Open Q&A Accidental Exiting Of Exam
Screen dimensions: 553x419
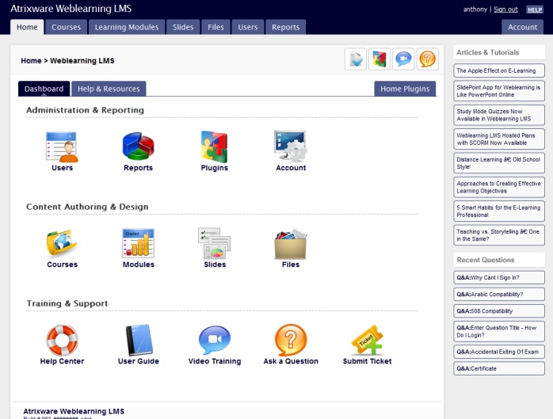[x=499, y=352]
